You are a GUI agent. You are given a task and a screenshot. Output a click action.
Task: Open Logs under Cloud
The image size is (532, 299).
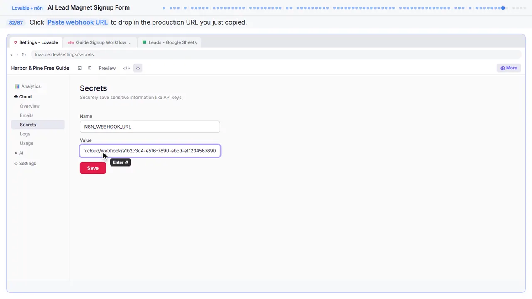tap(25, 134)
